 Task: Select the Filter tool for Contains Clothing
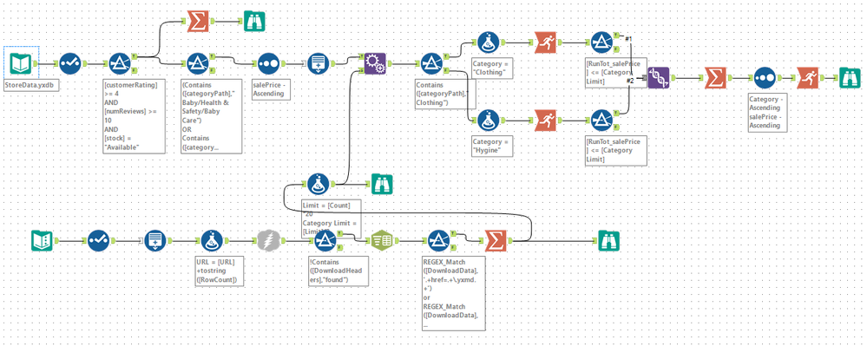point(431,63)
